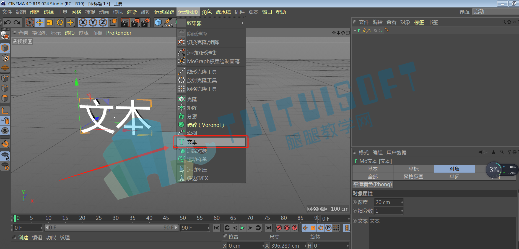The height and width of the screenshot is (249, 519).
Task: Click Make Editable icon in left palette
Action: [5, 35]
